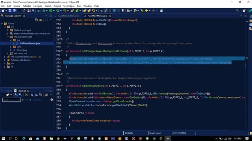Click the green Debug bug icon
252x141 pixels.
[x=44, y=11]
